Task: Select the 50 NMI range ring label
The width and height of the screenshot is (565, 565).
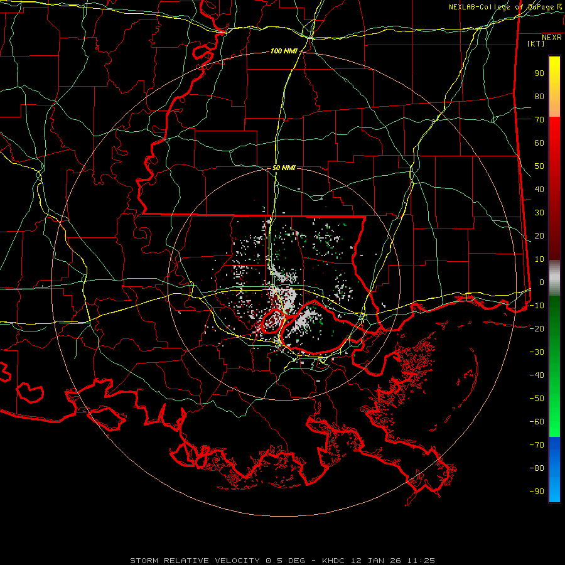Action: pyautogui.click(x=284, y=168)
